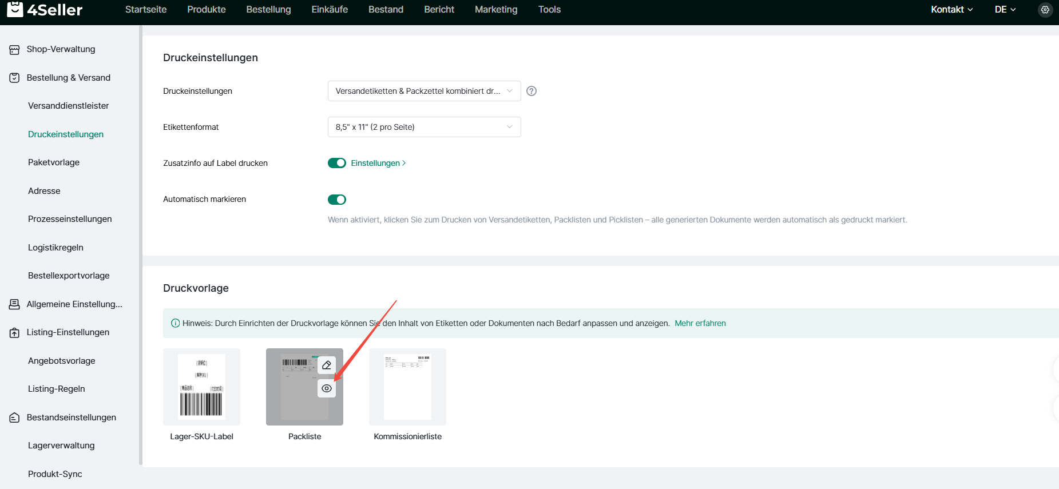Expand the Kontakt dropdown in header

[x=952, y=9]
